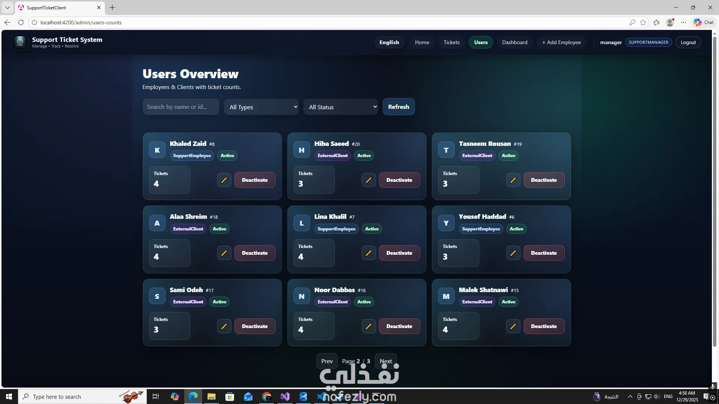The height and width of the screenshot is (404, 719).
Task: Open edit pencil for Lina Khalil
Action: pos(368,253)
